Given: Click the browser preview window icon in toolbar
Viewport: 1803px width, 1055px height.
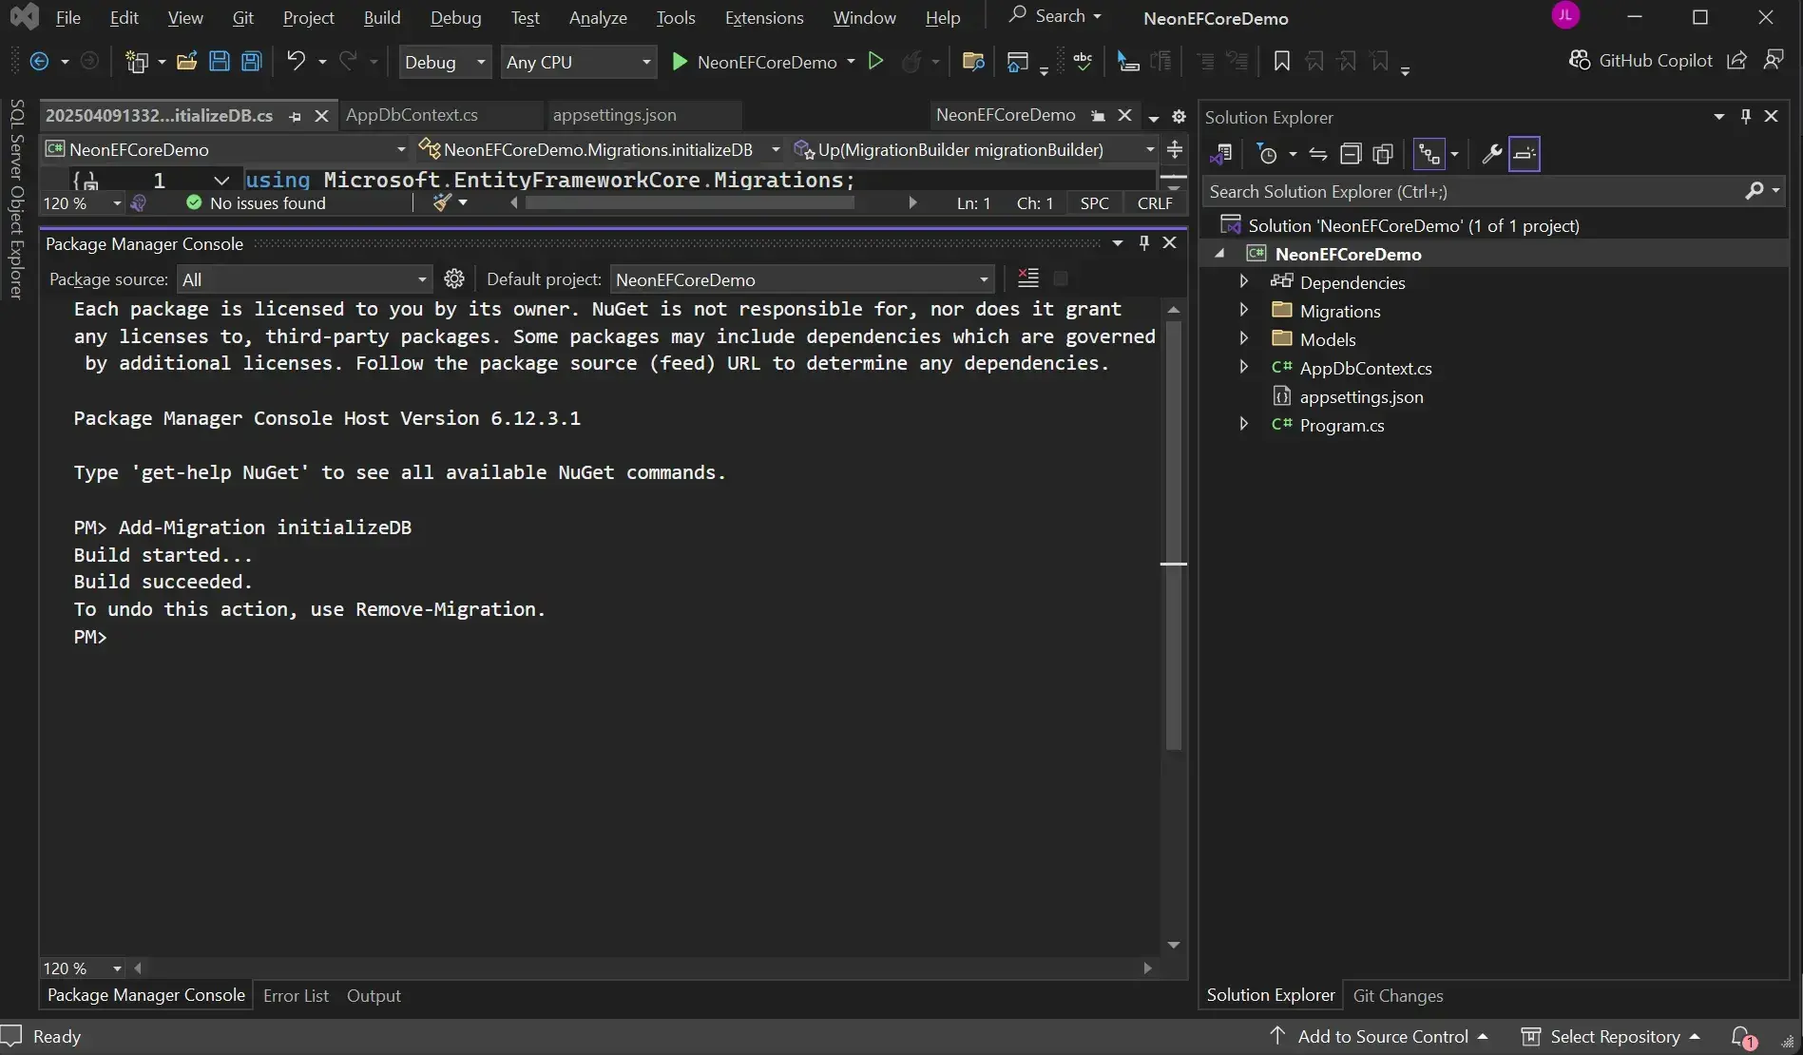Looking at the screenshot, I should 1017,62.
